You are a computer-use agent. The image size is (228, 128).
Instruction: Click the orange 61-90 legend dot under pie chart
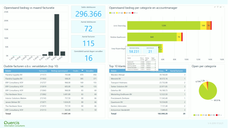tap(208, 116)
